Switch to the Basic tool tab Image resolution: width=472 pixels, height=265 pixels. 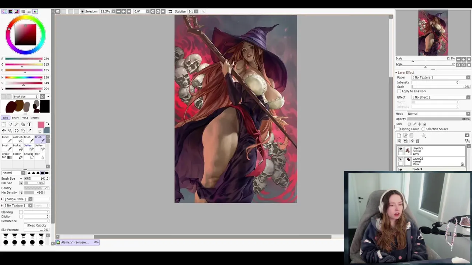[x=6, y=118]
